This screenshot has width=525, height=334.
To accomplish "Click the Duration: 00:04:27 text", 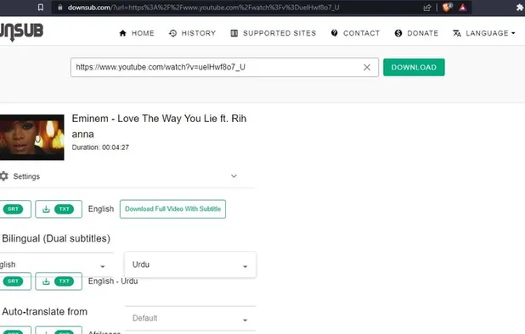I will [x=100, y=148].
